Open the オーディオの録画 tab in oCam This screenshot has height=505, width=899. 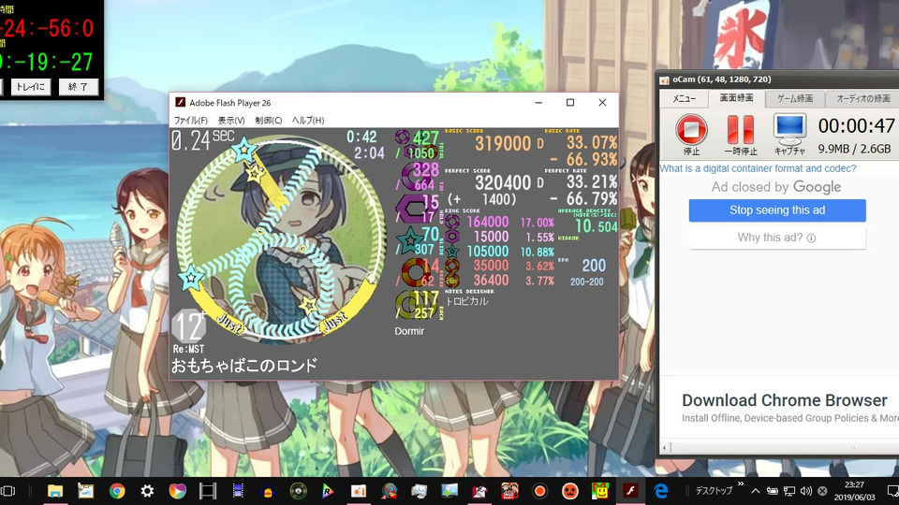(862, 98)
